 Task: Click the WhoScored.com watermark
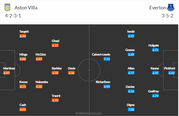coord(89,113)
